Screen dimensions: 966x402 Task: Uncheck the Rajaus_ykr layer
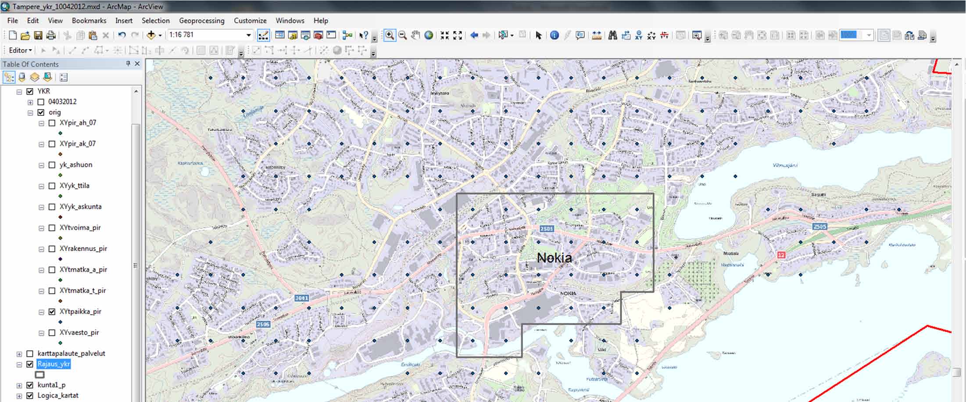click(x=30, y=364)
